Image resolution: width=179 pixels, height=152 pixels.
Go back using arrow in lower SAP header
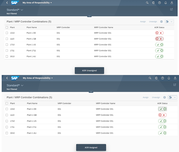pos(7,78)
